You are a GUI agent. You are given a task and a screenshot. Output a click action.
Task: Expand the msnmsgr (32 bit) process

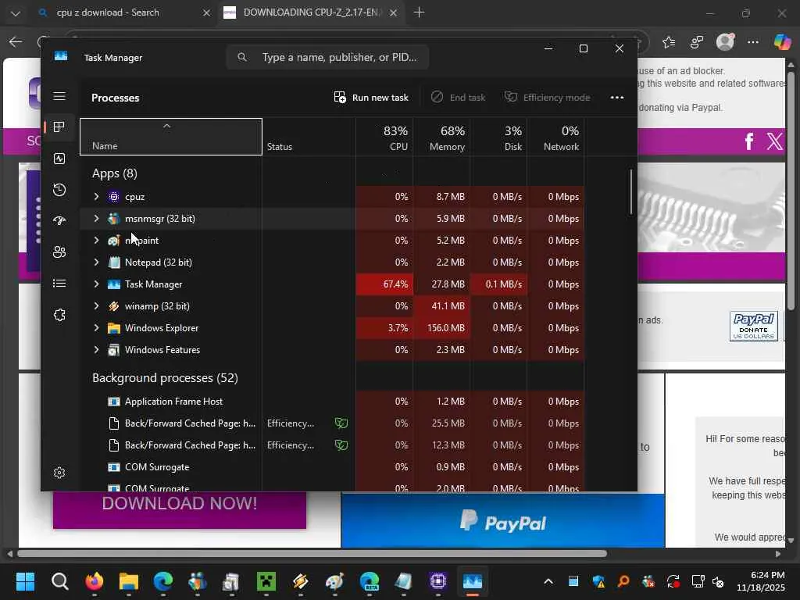[x=96, y=219]
